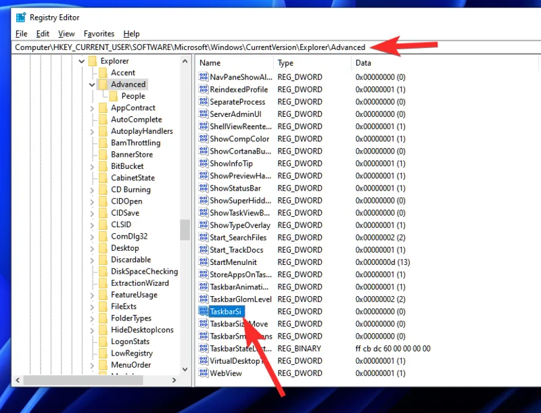
Task: Collapse the Explorer tree node
Action: (x=82, y=61)
